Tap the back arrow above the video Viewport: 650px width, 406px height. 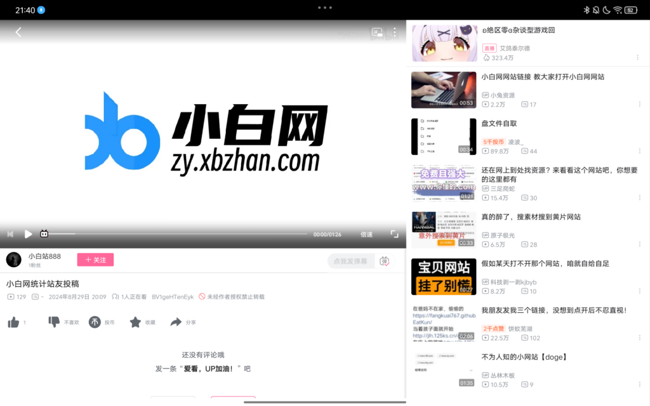coord(18,32)
